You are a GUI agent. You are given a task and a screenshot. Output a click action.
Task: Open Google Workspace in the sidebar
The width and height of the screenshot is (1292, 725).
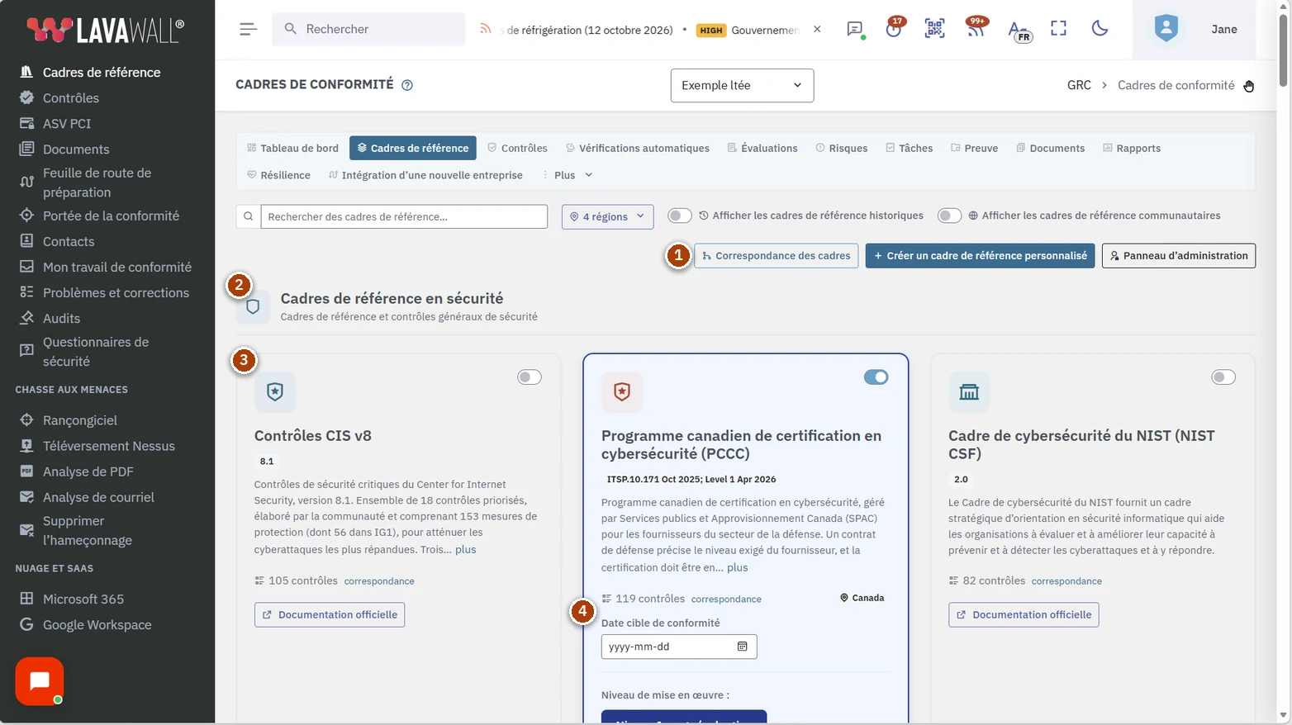[97, 624]
